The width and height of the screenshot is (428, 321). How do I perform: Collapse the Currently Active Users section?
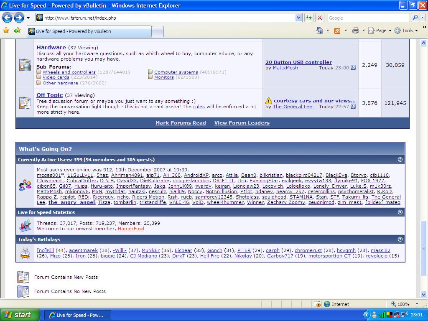[400, 159]
